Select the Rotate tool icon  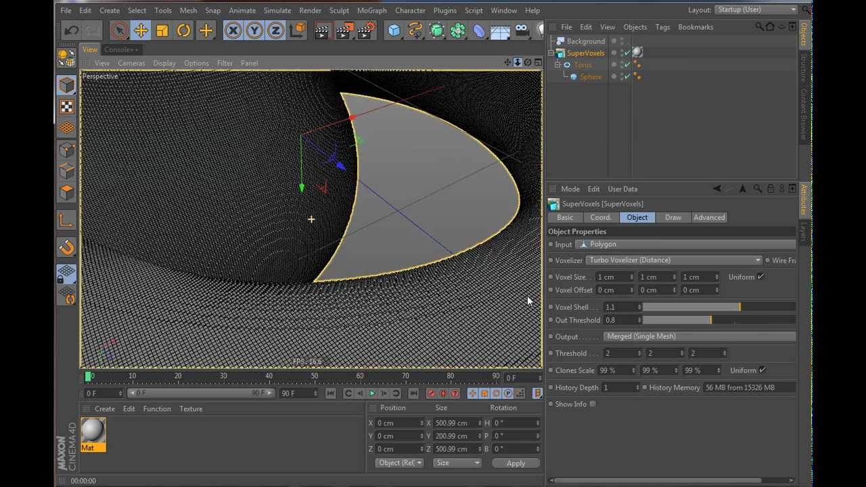(x=183, y=30)
